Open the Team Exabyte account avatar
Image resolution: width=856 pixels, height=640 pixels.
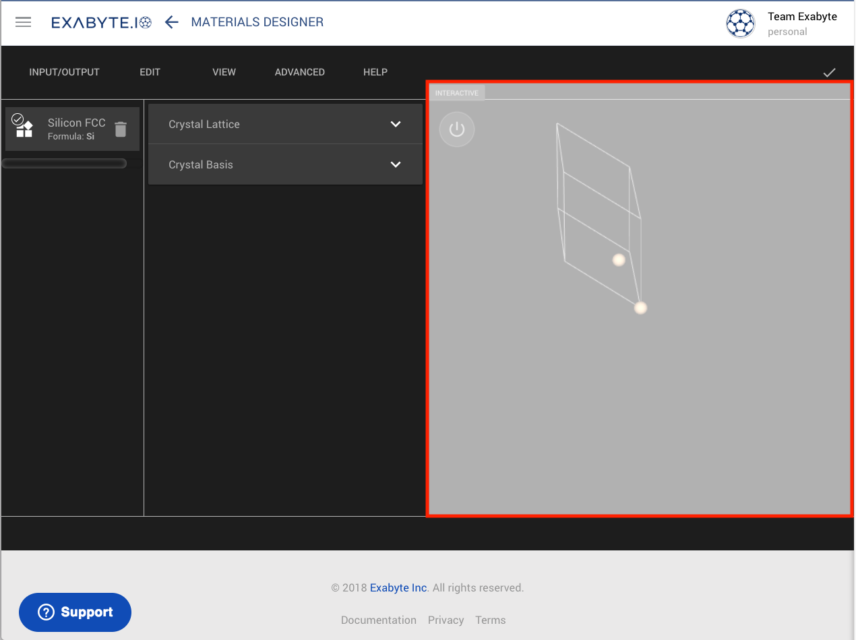pos(740,22)
